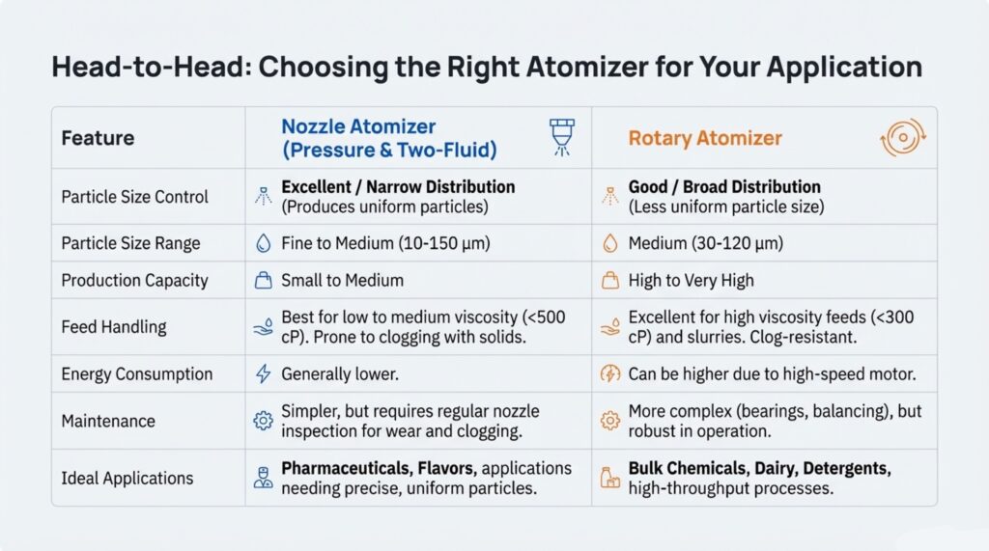Click the orange hand-and-droplet icon beside Clog-resistant text
This screenshot has width=989, height=551.
(x=610, y=326)
